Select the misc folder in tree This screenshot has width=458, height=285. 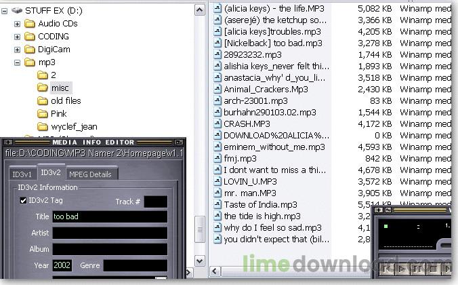coord(60,88)
